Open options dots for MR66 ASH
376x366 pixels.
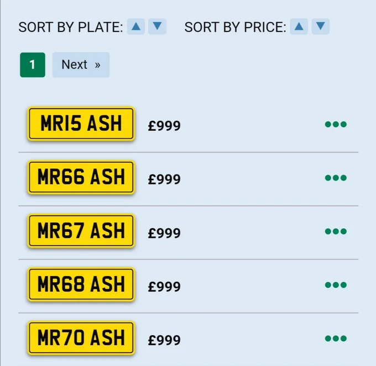click(336, 178)
